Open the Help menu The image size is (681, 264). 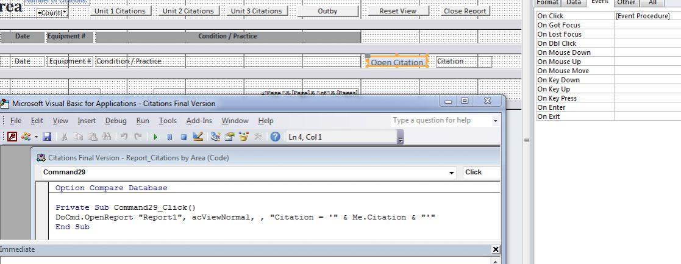(x=266, y=121)
